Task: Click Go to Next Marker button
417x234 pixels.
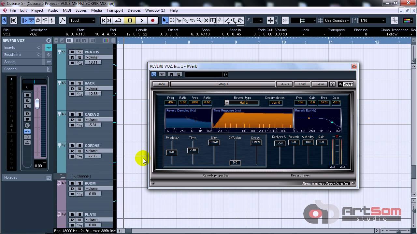Action: pos(109,20)
